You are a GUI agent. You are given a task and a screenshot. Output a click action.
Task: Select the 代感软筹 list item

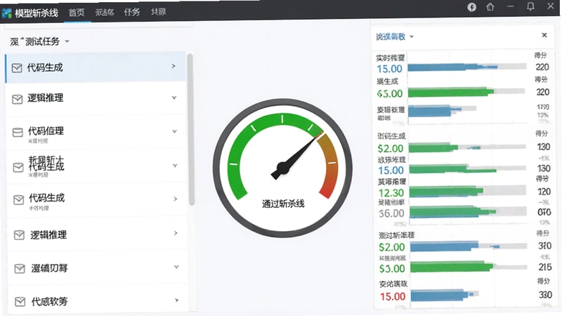click(x=98, y=301)
